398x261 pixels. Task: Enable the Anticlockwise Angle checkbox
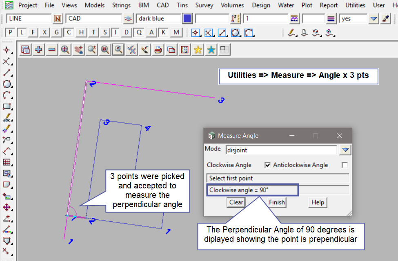(x=345, y=165)
